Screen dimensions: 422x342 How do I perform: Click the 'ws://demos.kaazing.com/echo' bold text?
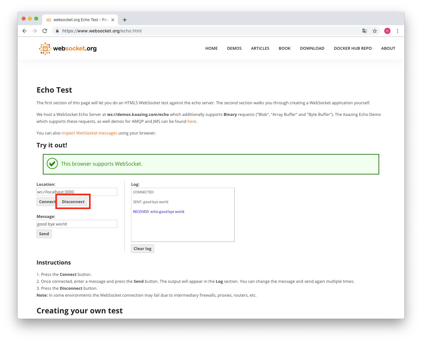pyautogui.click(x=138, y=115)
